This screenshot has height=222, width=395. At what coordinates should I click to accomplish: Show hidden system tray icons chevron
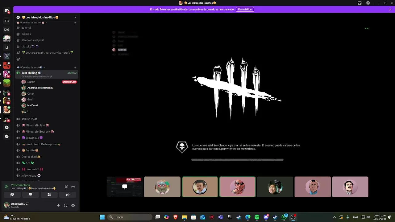pos(334,217)
